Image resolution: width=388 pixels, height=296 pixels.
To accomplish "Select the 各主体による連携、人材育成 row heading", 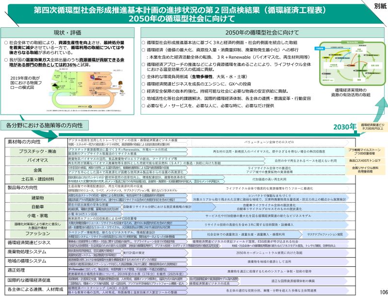I will pyautogui.click(x=35, y=289).
